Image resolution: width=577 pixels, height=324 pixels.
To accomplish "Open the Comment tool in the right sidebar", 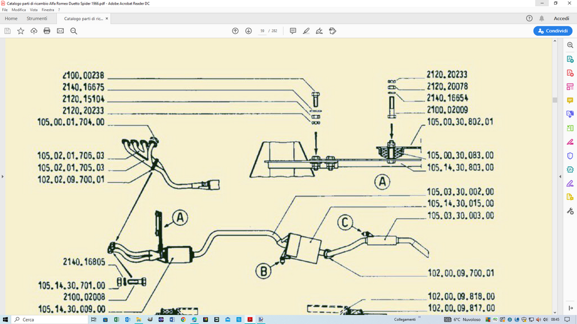I will [x=570, y=100].
